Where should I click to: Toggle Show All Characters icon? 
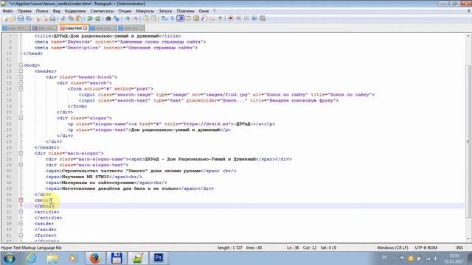(x=172, y=18)
